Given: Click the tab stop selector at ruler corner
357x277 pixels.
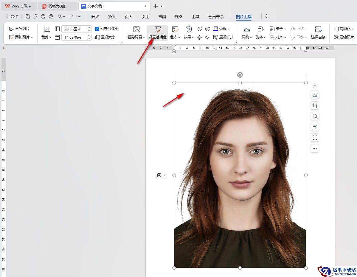Looking at the screenshot, I should click(x=4, y=48).
